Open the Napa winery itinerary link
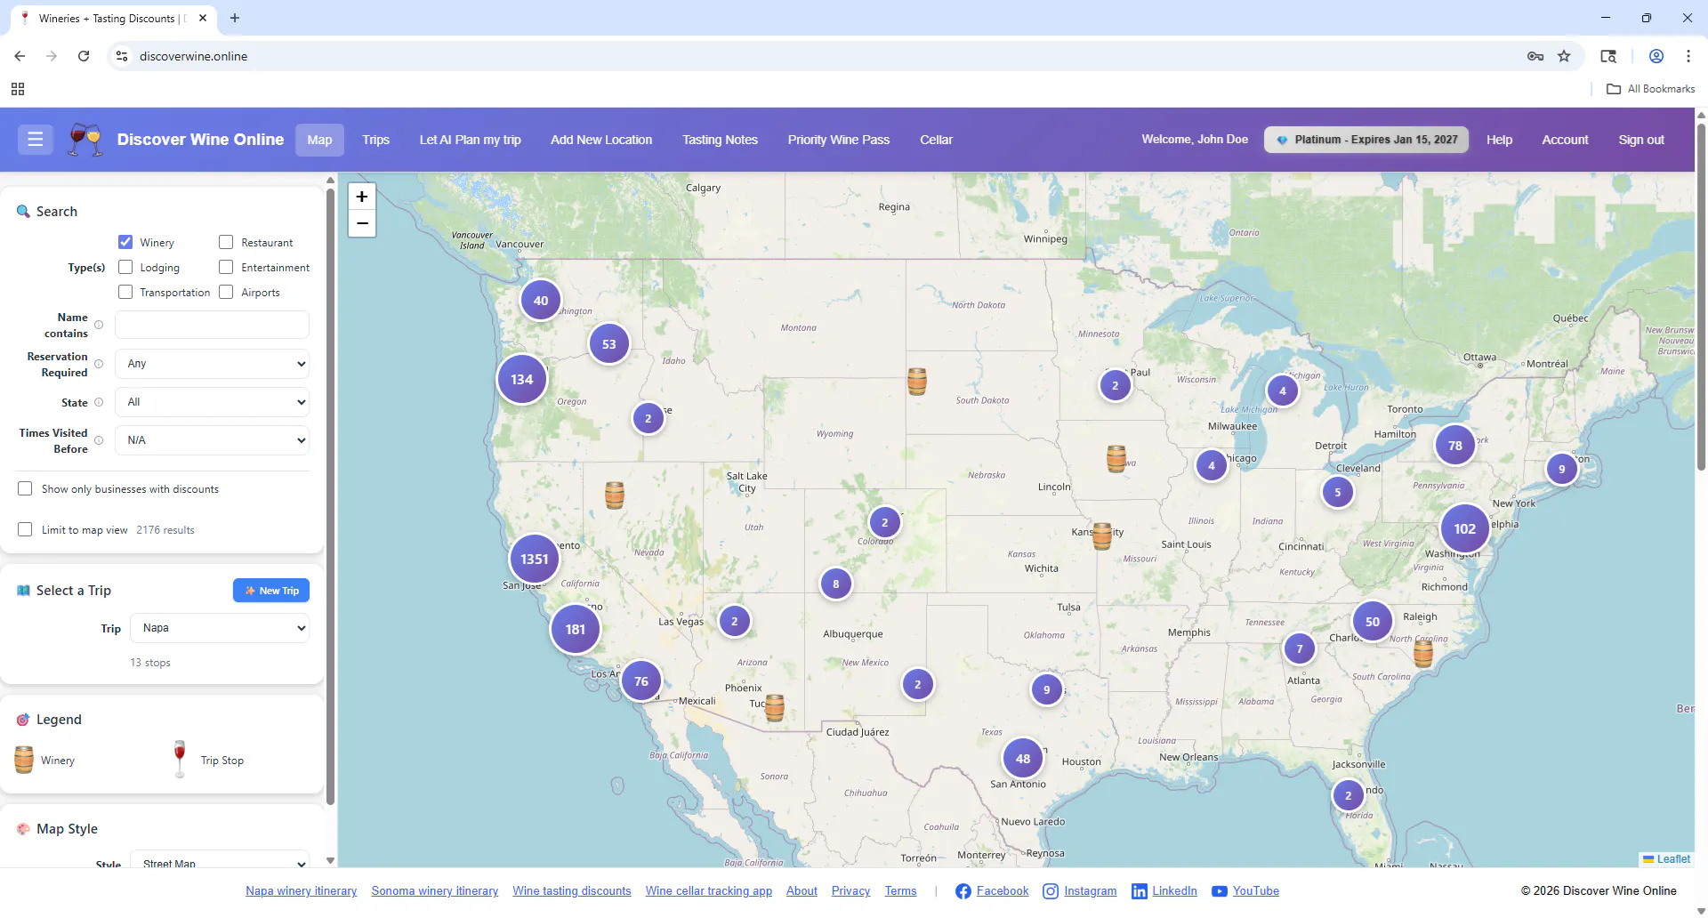The width and height of the screenshot is (1708, 918). click(x=302, y=891)
